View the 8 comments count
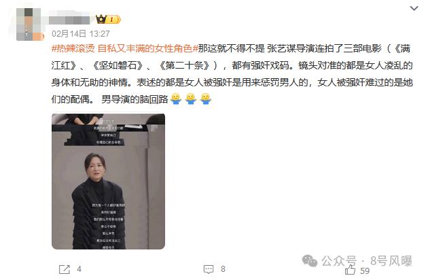This screenshot has width=426, height=278. [223, 269]
